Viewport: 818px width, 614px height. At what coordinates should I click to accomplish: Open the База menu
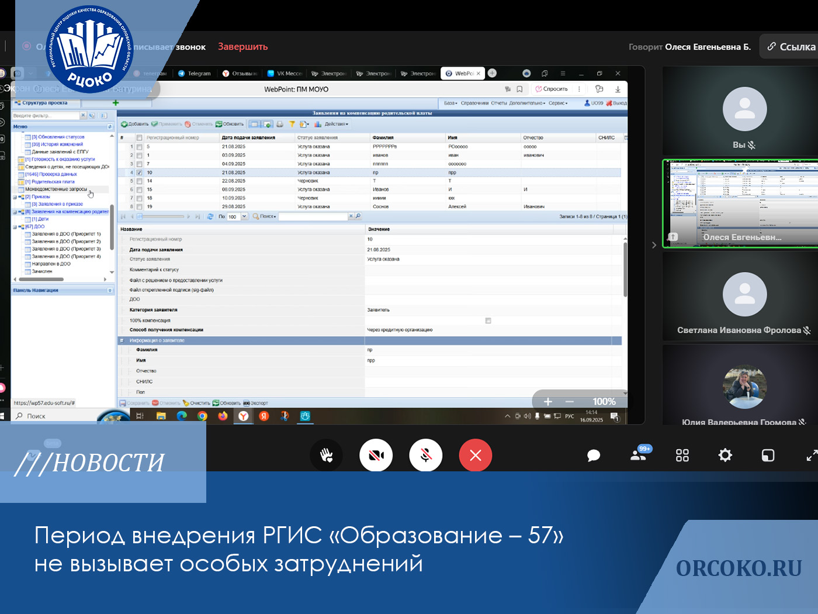pyautogui.click(x=450, y=103)
